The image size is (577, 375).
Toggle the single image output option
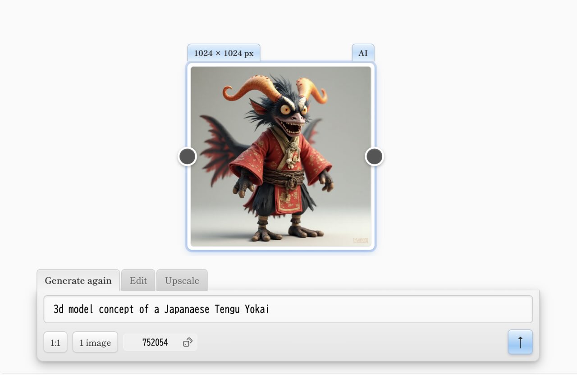tap(95, 342)
